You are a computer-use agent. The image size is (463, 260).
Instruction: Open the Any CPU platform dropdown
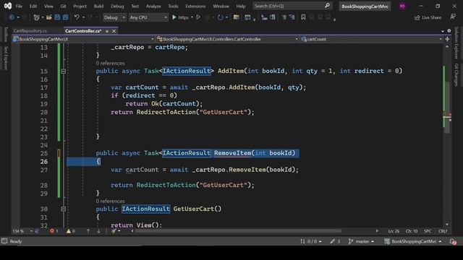point(148,17)
